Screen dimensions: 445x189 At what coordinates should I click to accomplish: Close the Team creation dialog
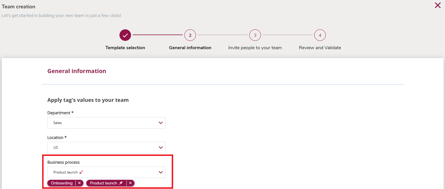coord(437,5)
